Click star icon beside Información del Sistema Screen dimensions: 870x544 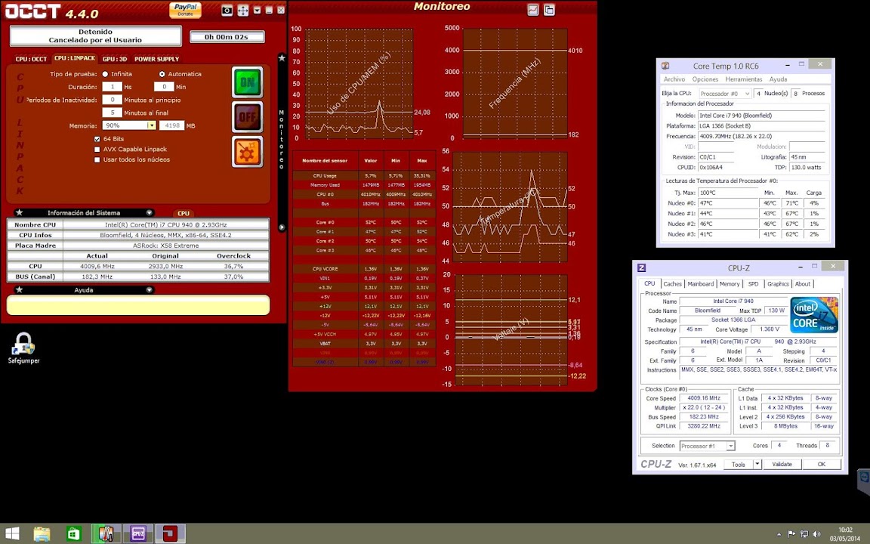20,212
